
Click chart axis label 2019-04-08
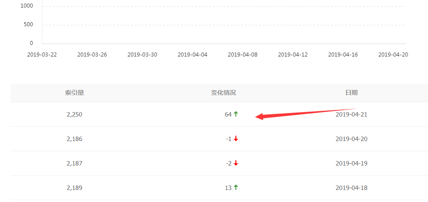click(x=243, y=54)
